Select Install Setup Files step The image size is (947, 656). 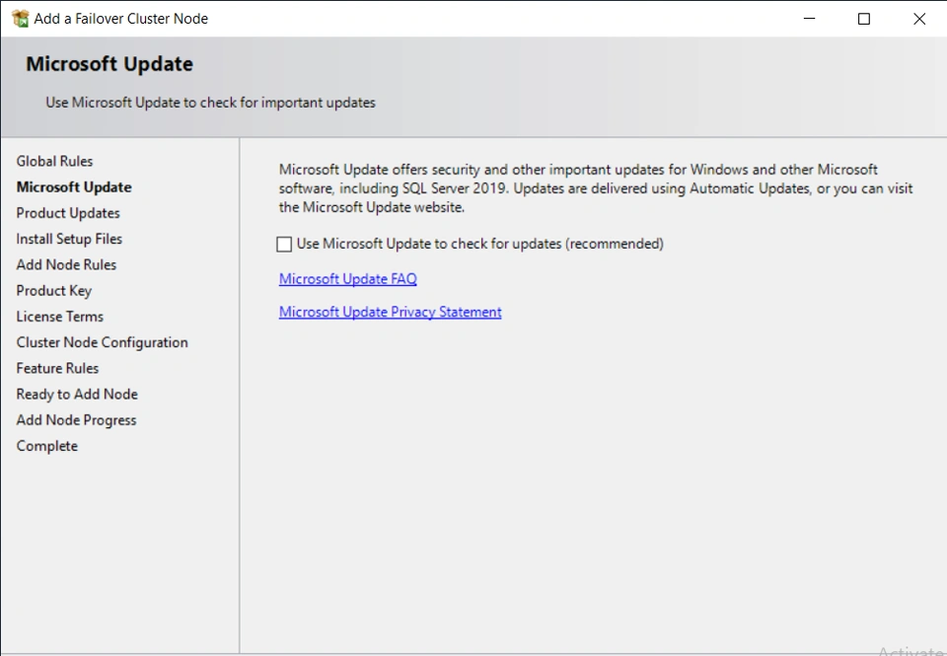69,239
